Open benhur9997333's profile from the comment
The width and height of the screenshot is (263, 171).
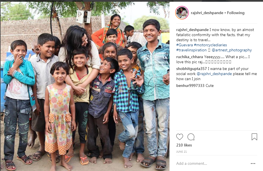pyautogui.click(x=190, y=85)
